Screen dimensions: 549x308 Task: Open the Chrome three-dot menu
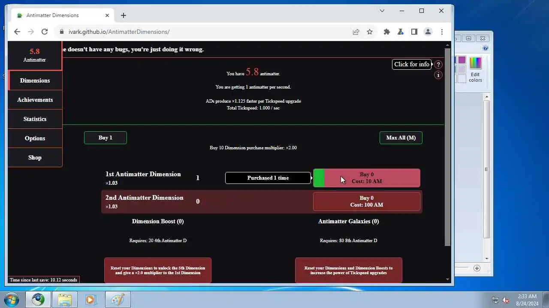442,32
